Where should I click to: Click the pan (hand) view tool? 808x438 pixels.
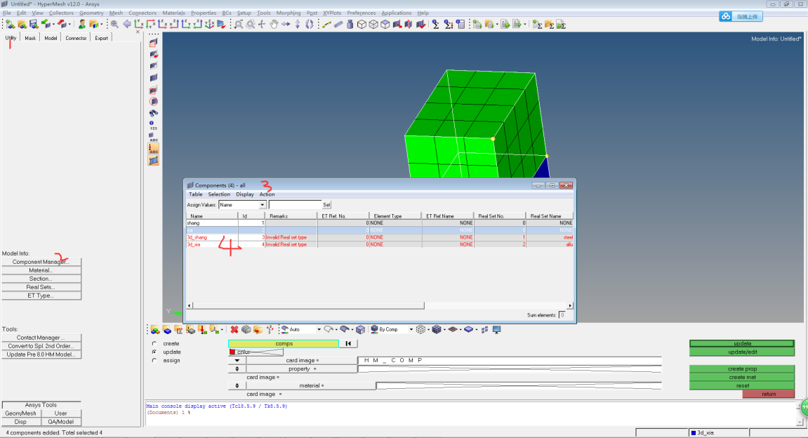coord(274,25)
